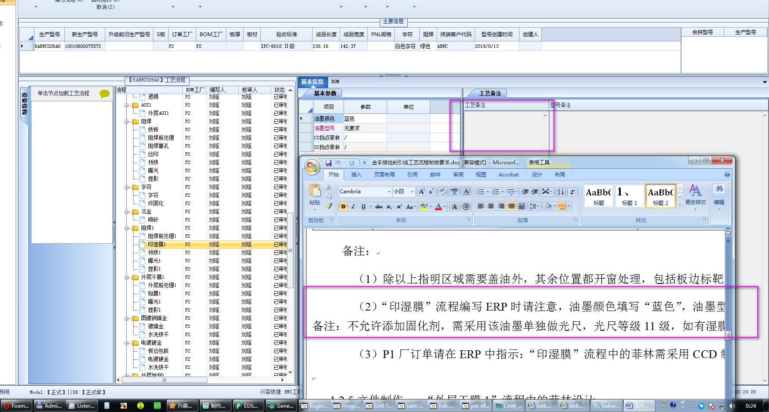Switch to the 页面布局 ribbon tab

pos(384,175)
